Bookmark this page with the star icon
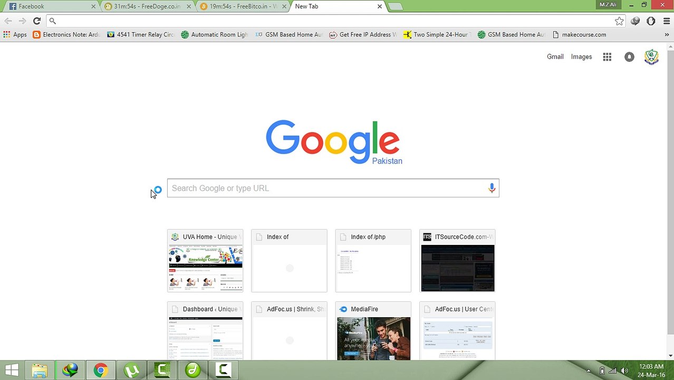The width and height of the screenshot is (674, 380). tap(619, 21)
